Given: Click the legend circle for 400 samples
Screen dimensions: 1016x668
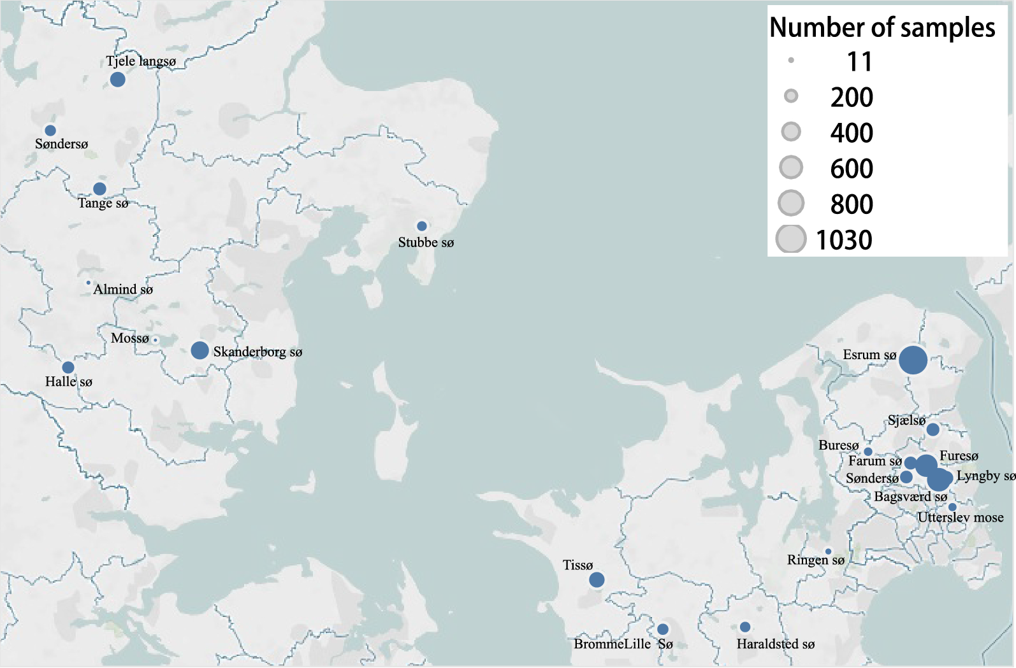Looking at the screenshot, I should click(x=791, y=132).
